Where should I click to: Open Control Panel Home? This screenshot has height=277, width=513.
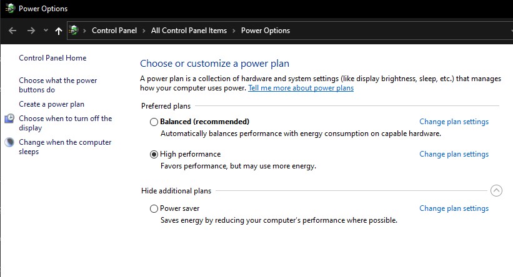tap(52, 58)
